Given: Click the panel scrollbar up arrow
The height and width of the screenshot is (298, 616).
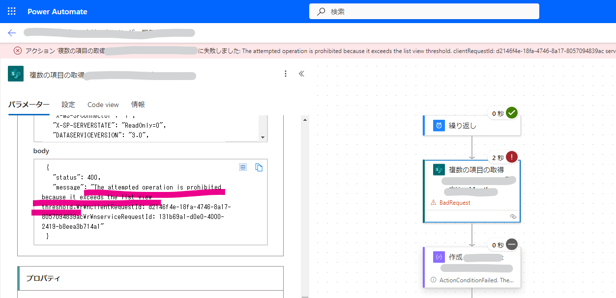Looking at the screenshot, I should click(305, 120).
